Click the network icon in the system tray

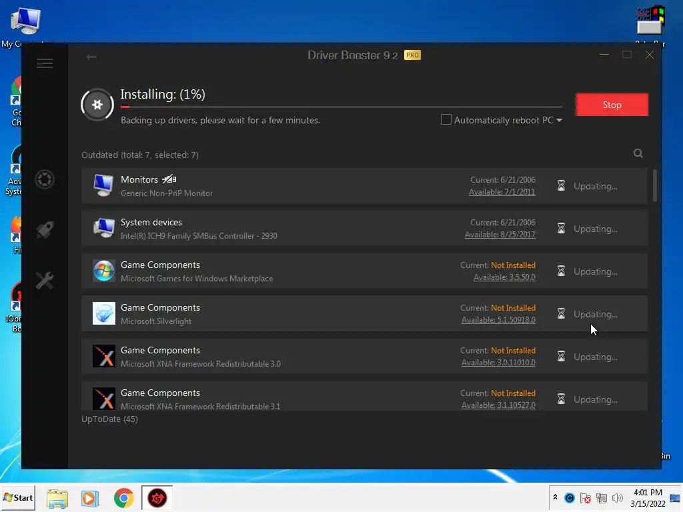coord(602,498)
